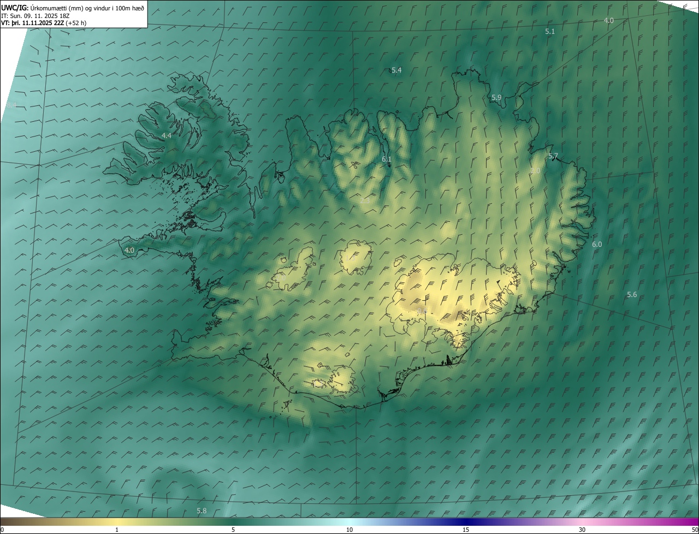
Task: Click the 30 tick on the colour scale
Action: 582,530
